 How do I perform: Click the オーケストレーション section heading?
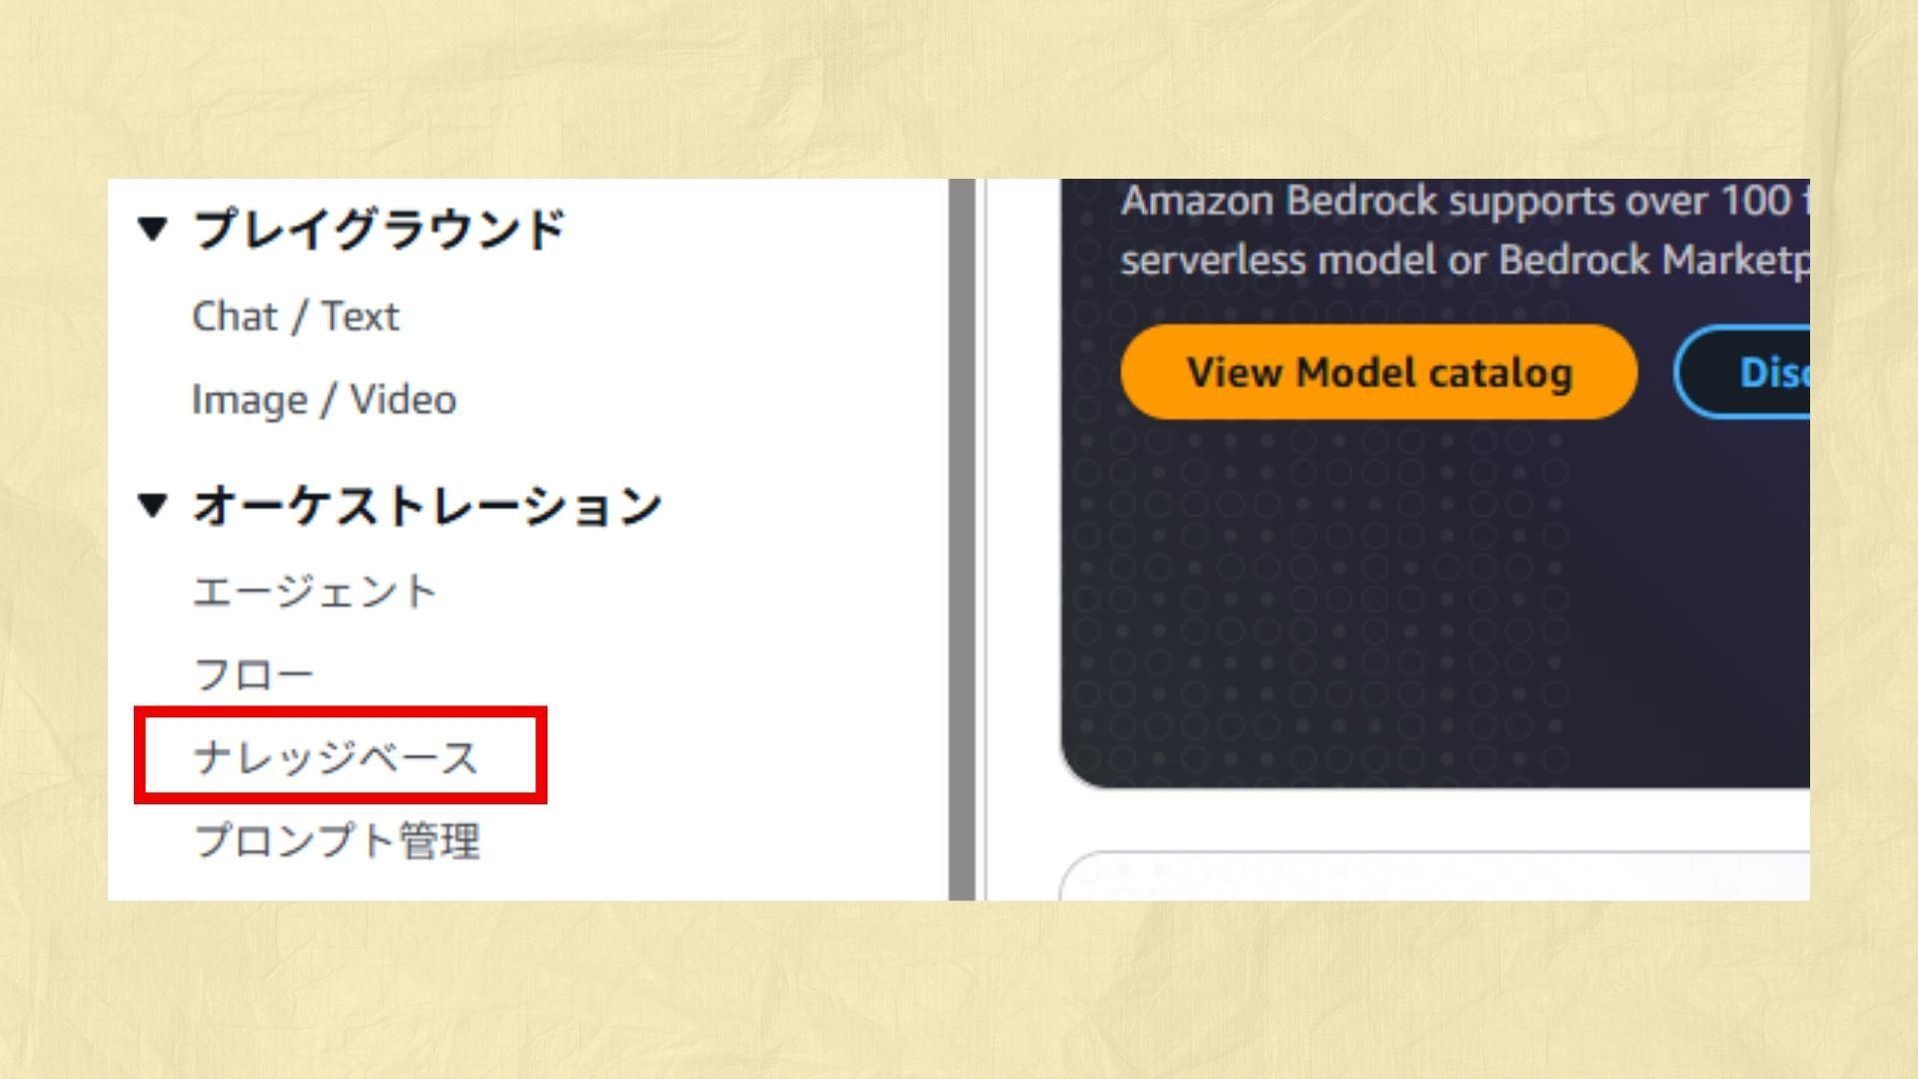click(x=428, y=505)
